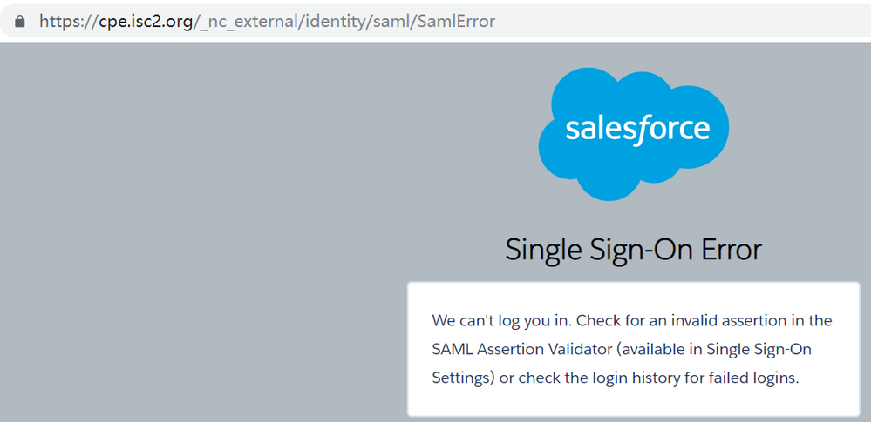Click the address bar's empty right side
This screenshot has width=871, height=422.
697,21
